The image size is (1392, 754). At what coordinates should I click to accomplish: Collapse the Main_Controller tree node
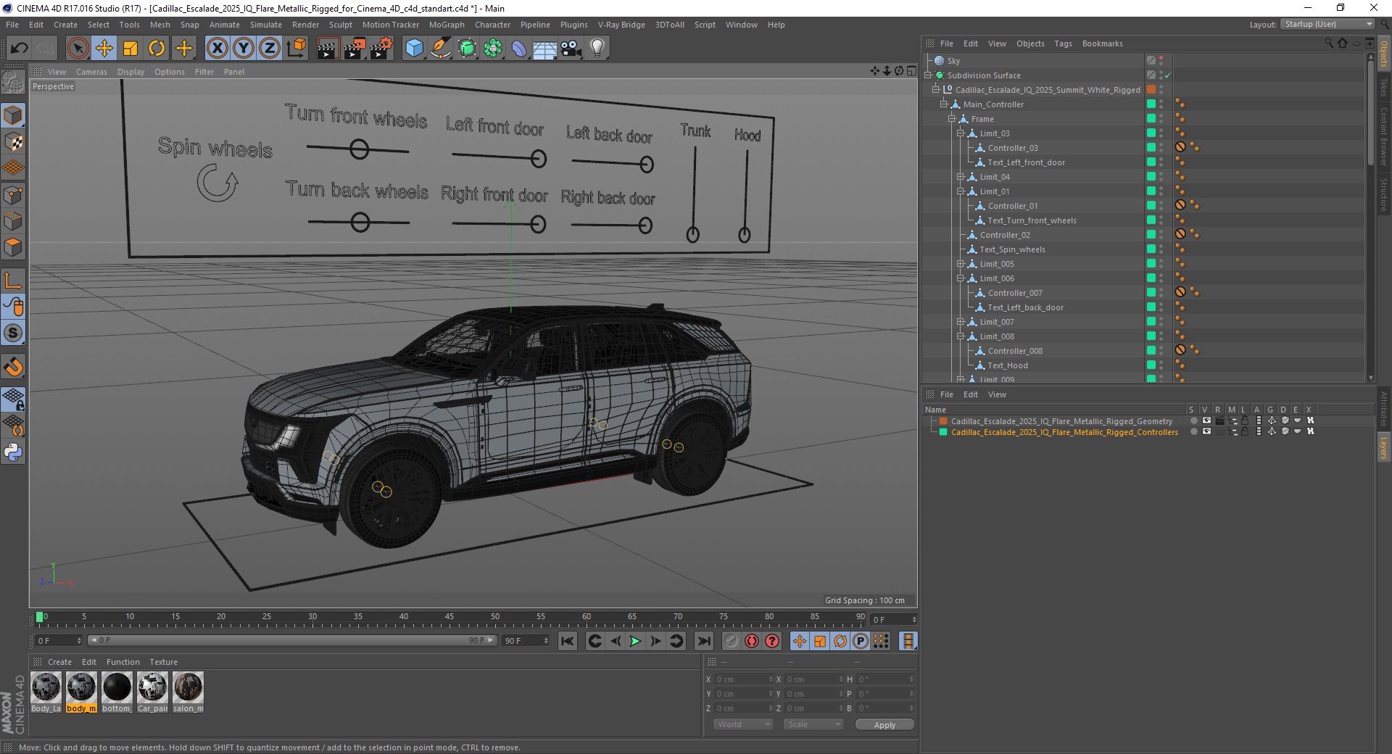pyautogui.click(x=944, y=104)
